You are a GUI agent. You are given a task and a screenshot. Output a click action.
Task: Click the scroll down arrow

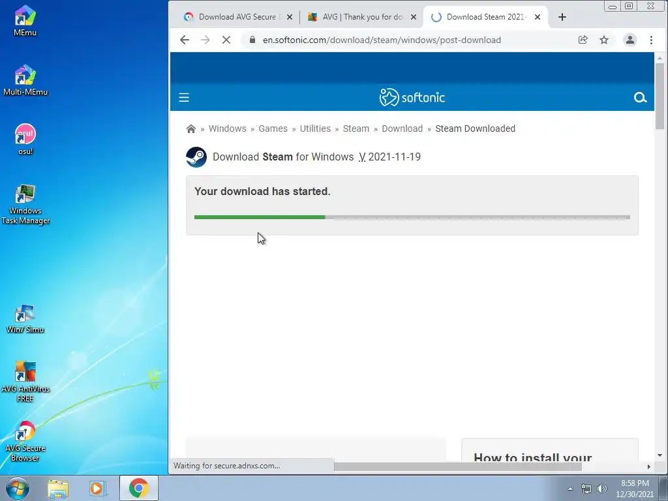point(660,455)
